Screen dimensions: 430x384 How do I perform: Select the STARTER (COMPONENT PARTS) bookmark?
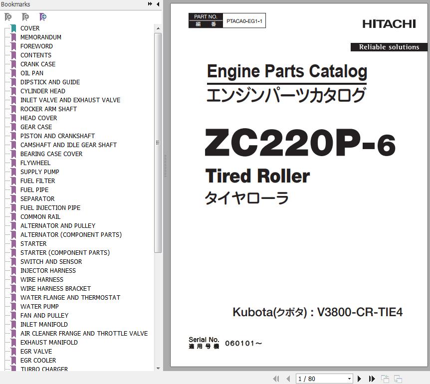pos(65,253)
